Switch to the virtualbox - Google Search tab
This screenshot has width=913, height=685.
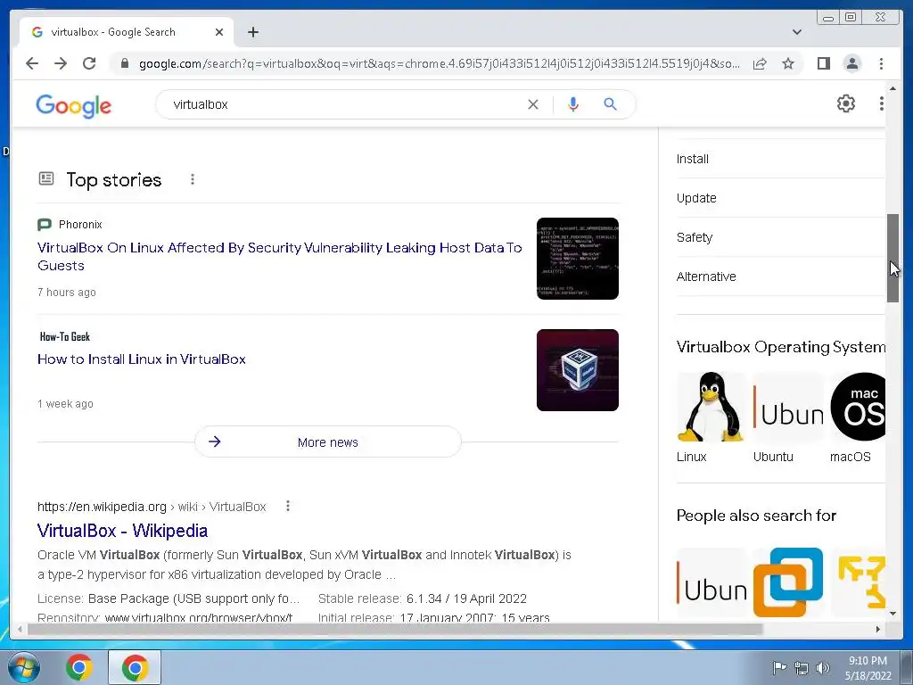(x=127, y=32)
